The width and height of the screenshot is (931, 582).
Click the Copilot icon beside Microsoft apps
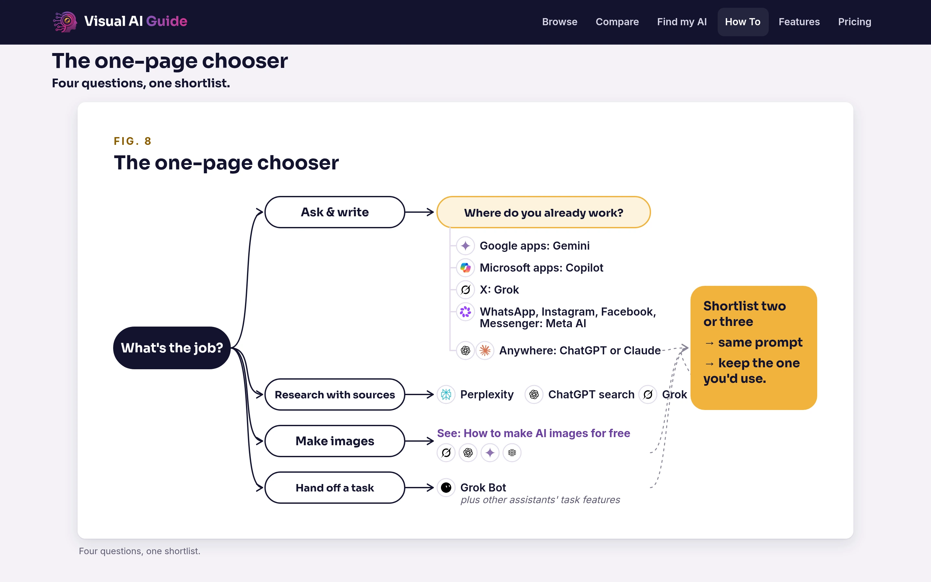tap(465, 267)
